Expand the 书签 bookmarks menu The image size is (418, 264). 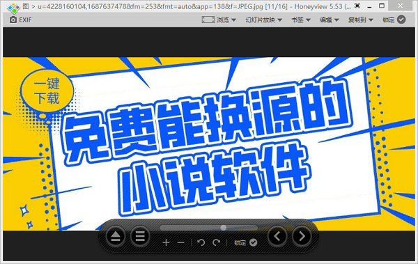pyautogui.click(x=301, y=20)
